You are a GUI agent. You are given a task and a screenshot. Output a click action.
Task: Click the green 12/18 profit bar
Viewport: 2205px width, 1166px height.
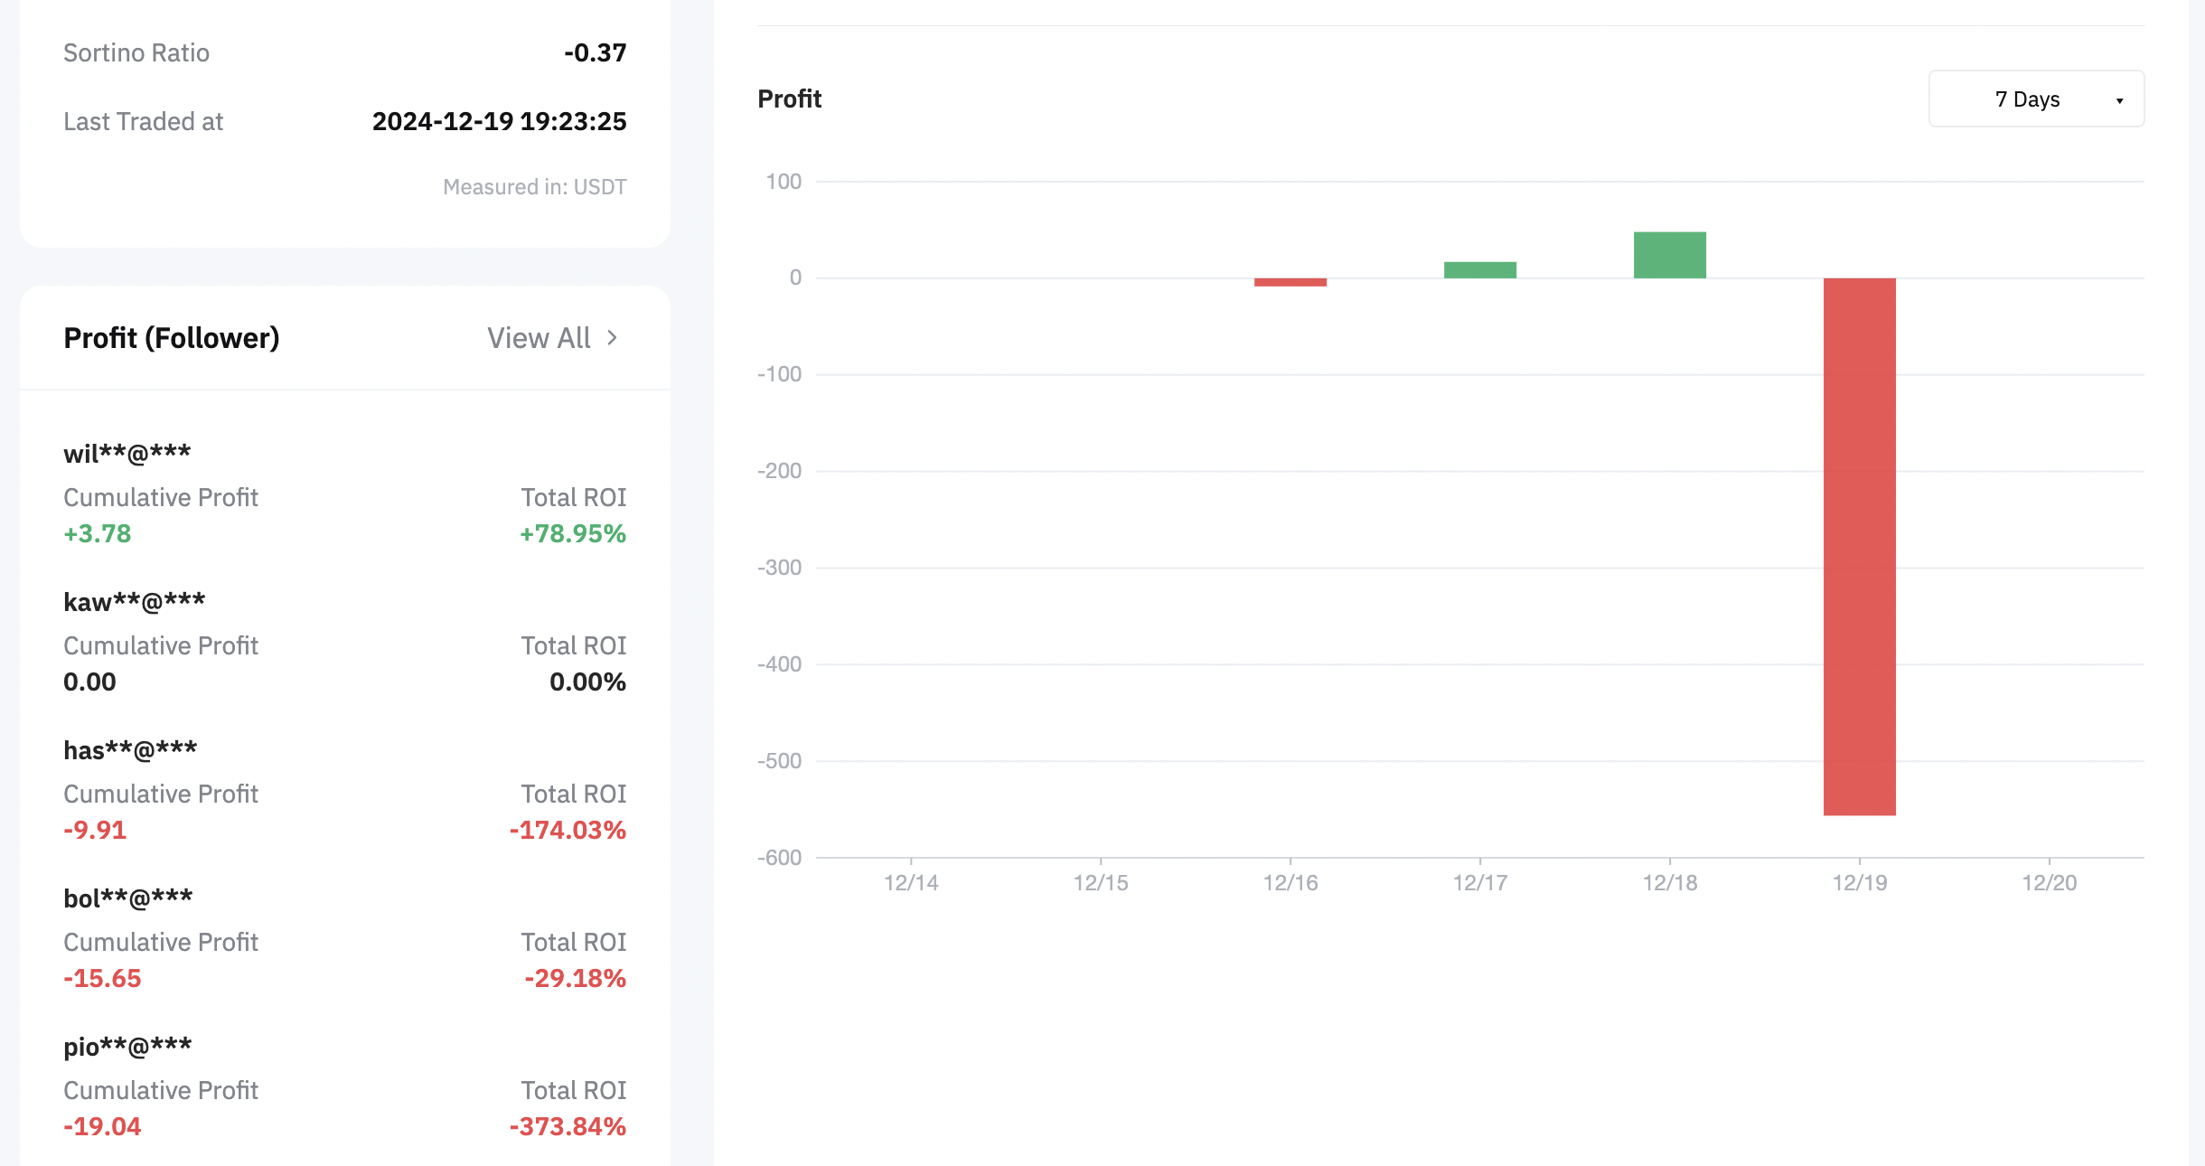click(x=1669, y=255)
